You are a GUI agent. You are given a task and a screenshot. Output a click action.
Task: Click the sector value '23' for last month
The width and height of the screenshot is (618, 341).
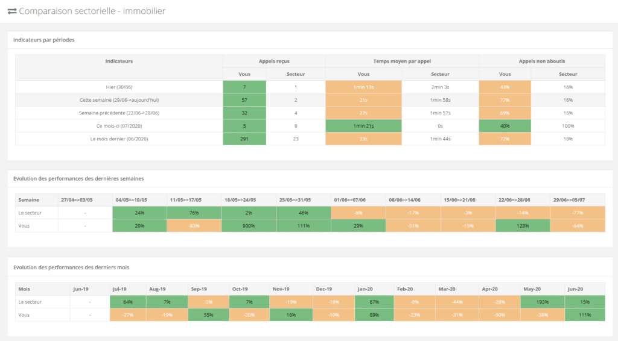pyautogui.click(x=296, y=139)
